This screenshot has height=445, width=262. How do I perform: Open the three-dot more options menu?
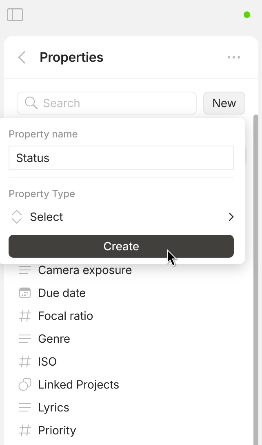(234, 57)
